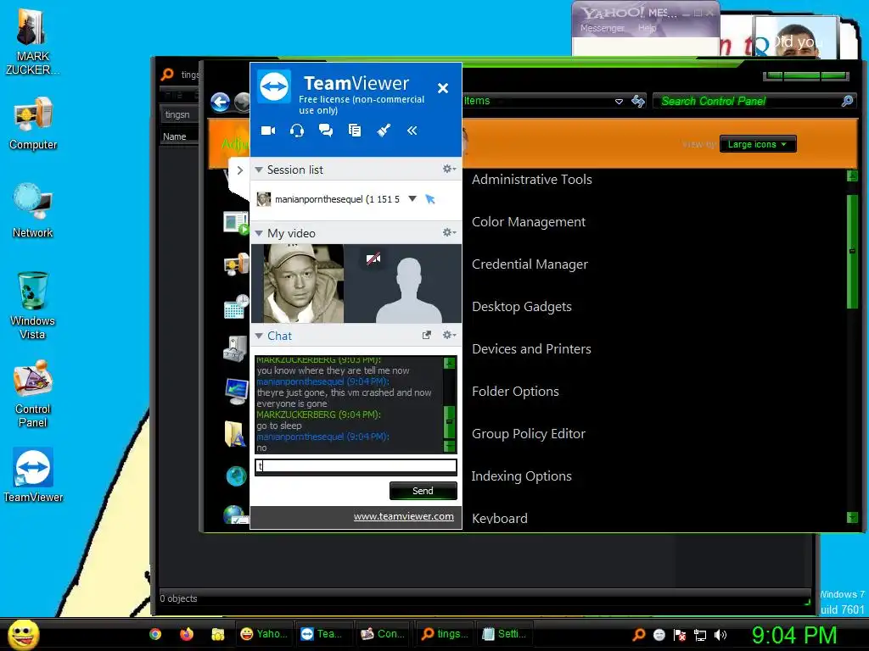869x651 pixels.
Task: Close the TeamViewer panel with X
Action: (x=443, y=88)
